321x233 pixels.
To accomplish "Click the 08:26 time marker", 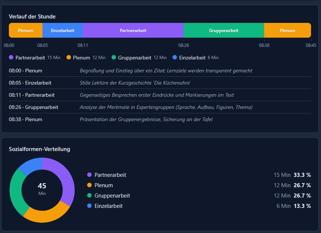I will click(x=184, y=45).
